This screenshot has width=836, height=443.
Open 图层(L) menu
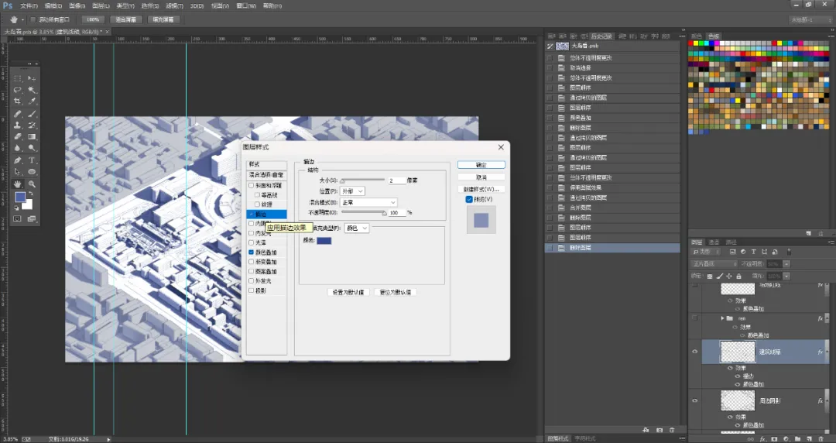[101, 6]
